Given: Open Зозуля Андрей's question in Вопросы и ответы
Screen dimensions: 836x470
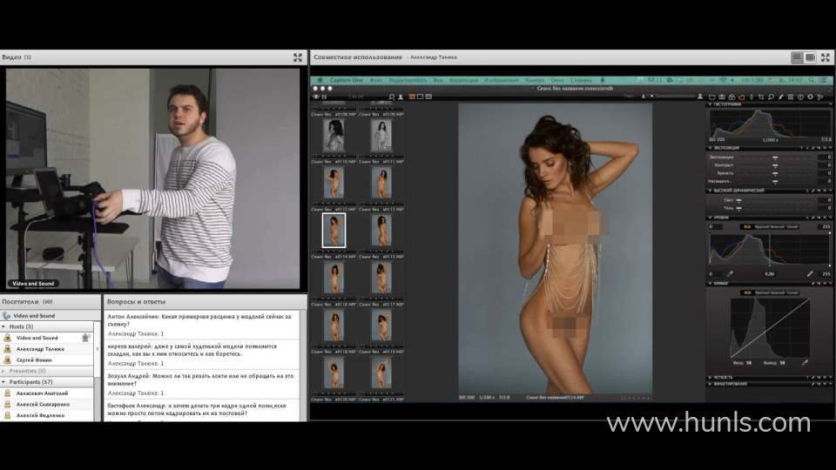Looking at the screenshot, I should pyautogui.click(x=201, y=379).
